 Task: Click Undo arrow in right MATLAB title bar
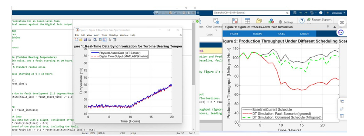coord(301,13)
